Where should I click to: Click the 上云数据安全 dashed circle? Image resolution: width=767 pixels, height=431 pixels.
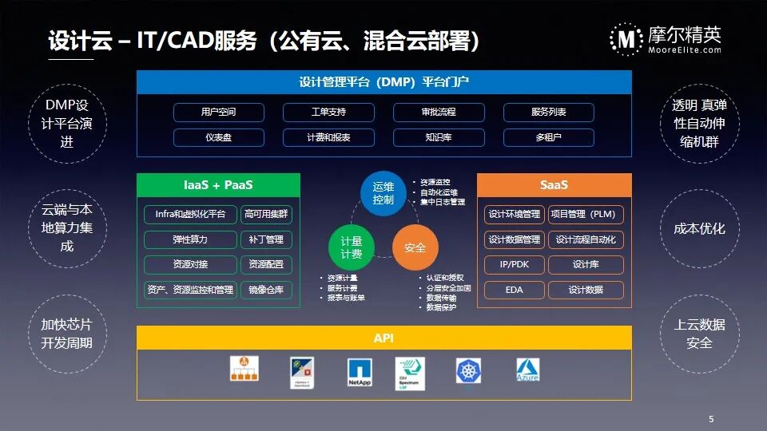click(x=700, y=334)
